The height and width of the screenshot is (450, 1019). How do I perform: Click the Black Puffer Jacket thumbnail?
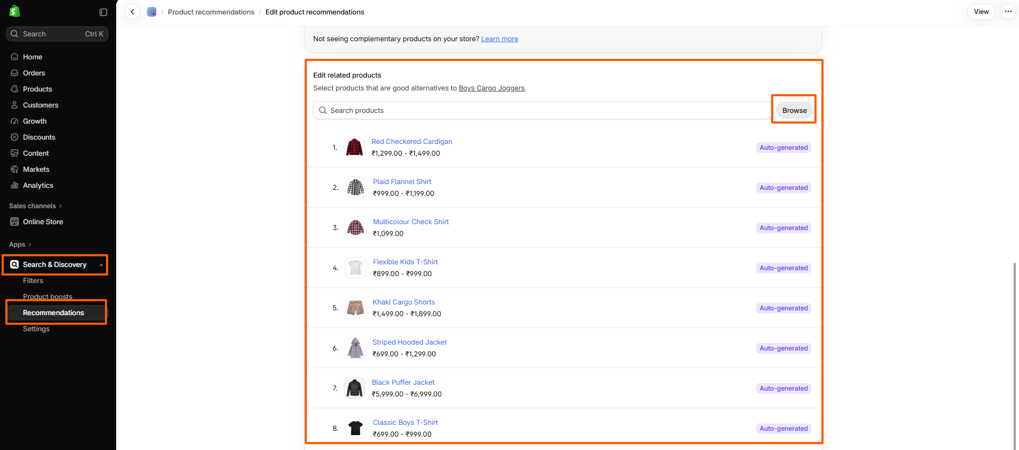point(354,388)
